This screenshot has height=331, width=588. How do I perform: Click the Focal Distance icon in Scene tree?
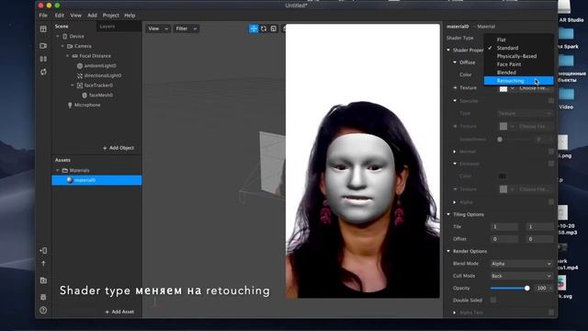point(74,56)
